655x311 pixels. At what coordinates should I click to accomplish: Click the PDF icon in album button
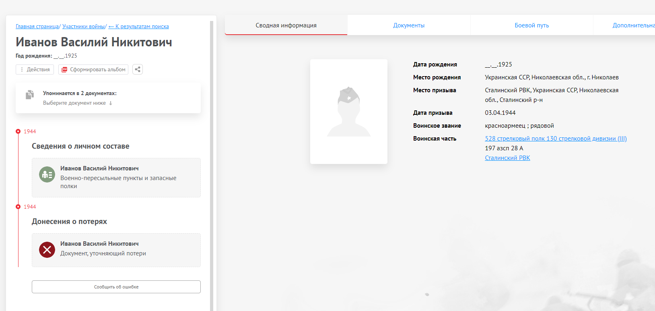[x=64, y=70]
